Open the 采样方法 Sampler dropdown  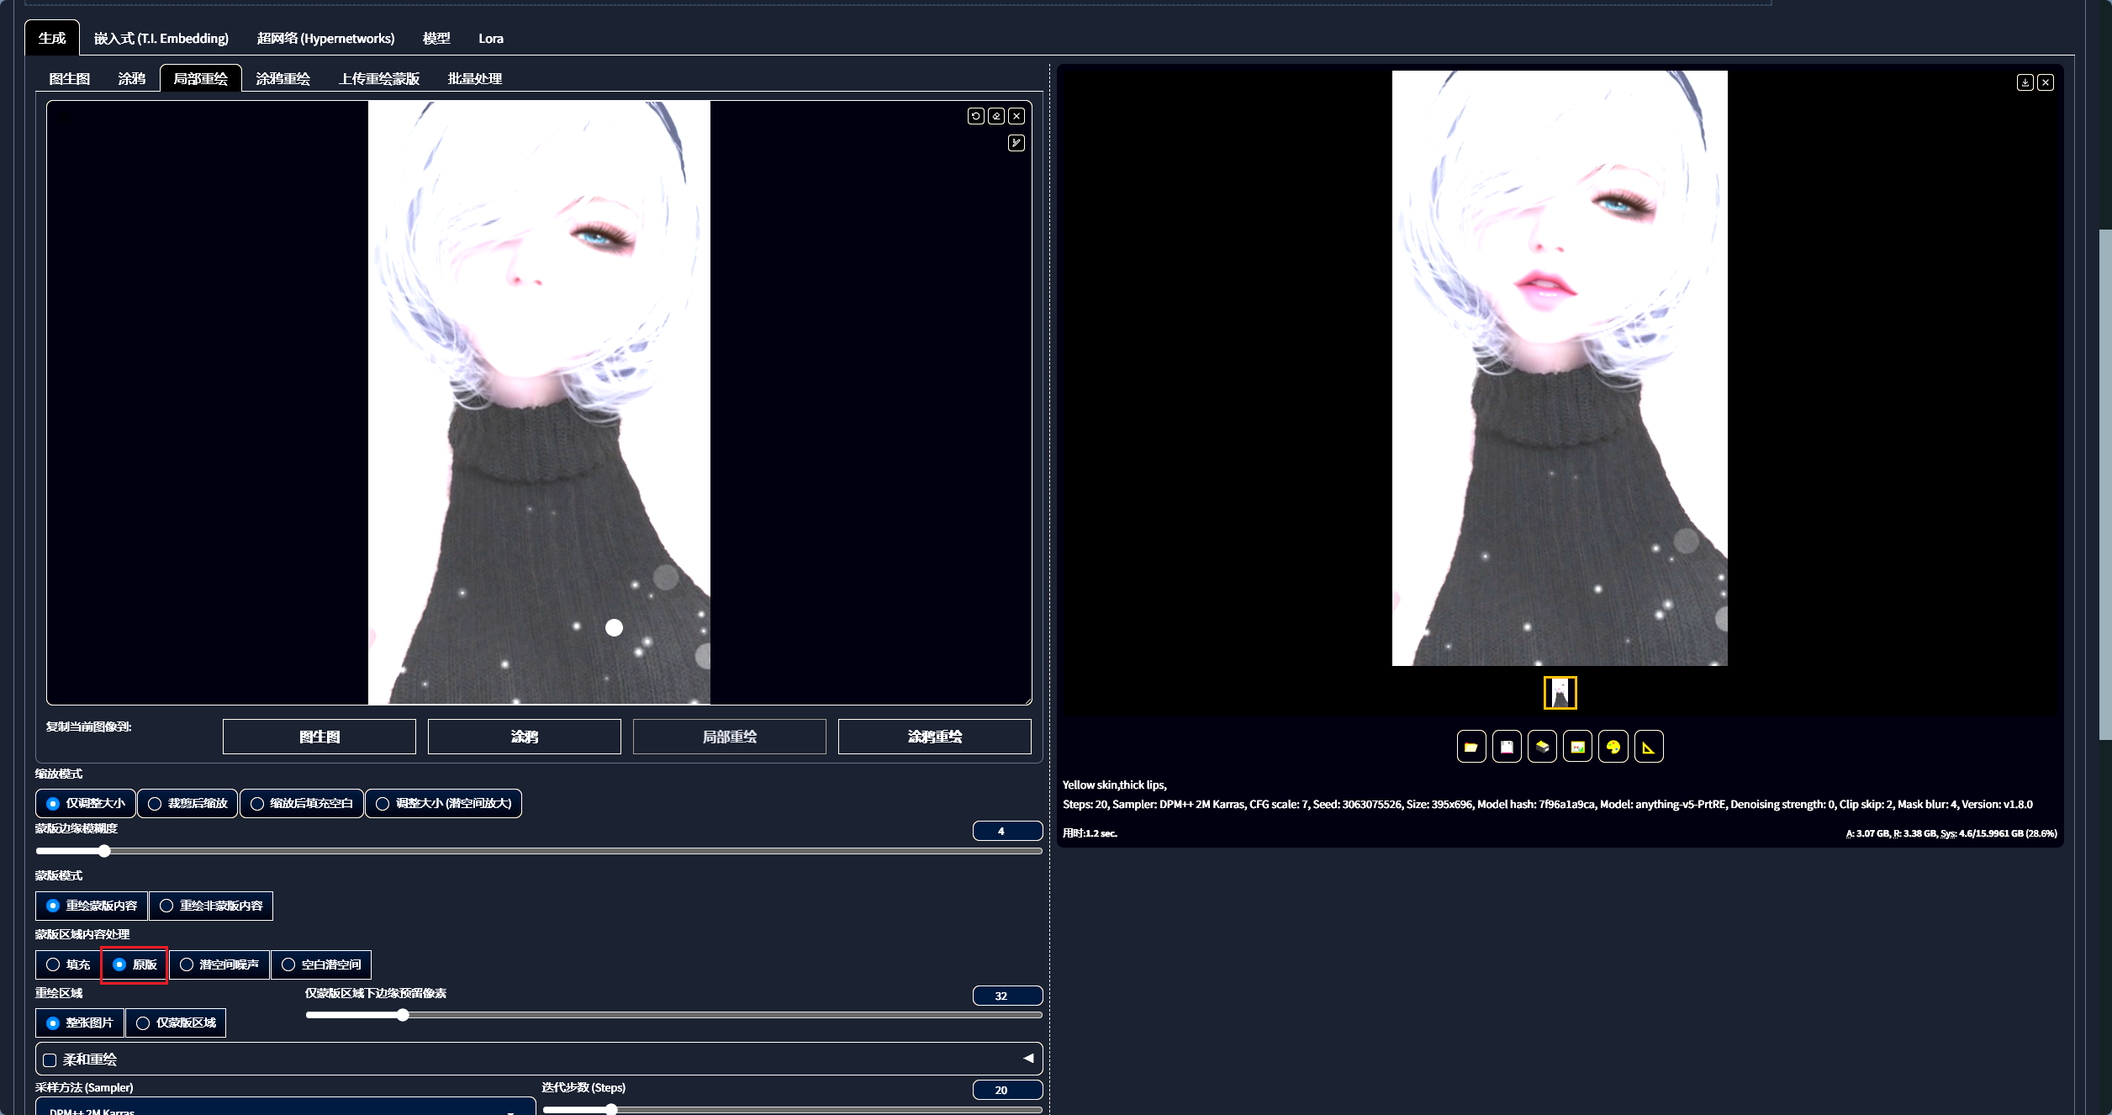coord(285,1108)
